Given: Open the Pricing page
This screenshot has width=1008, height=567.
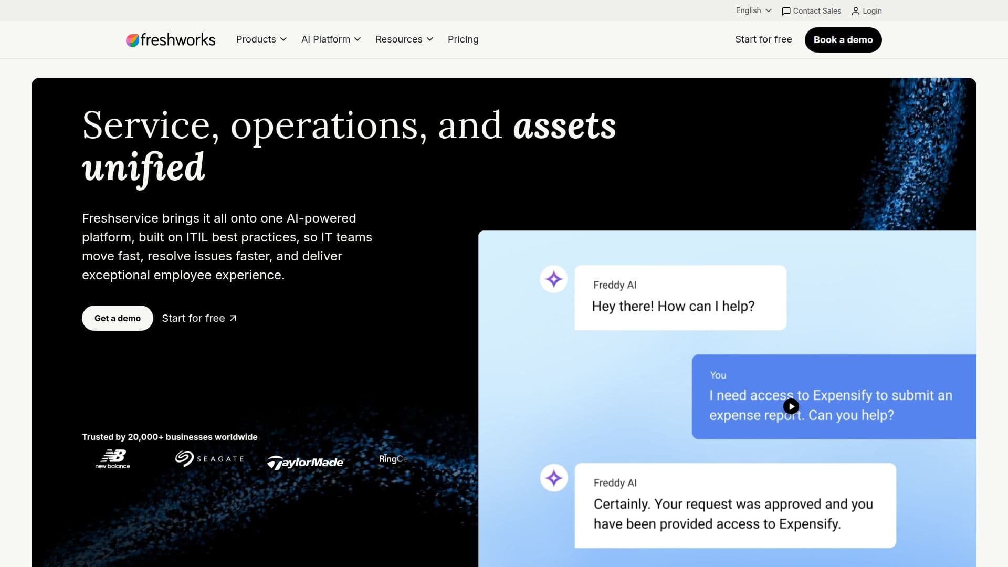Looking at the screenshot, I should click(x=463, y=39).
